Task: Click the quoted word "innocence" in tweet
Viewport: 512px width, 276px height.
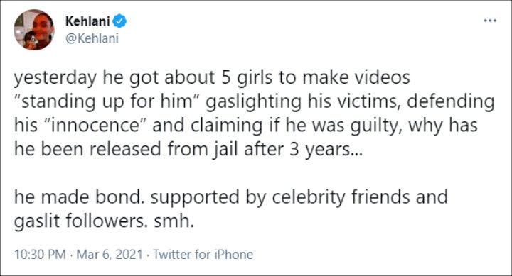Action: click(x=97, y=125)
